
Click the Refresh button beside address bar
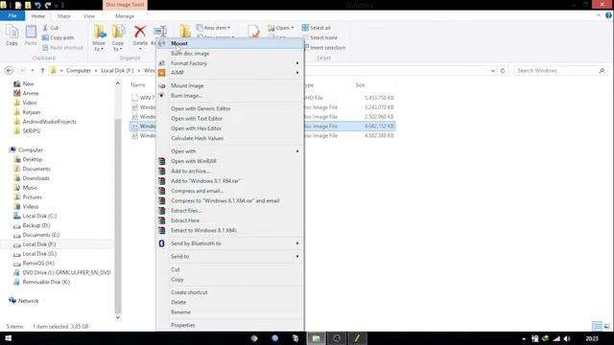tap(503, 71)
